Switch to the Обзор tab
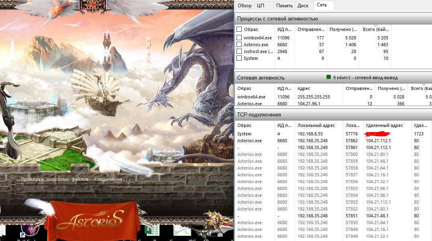The height and width of the screenshot is (241, 432). pyautogui.click(x=245, y=6)
